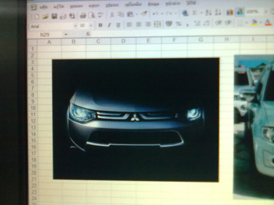Click the Paste clipboard icon
This screenshot has width=274, height=205.
click(130, 14)
